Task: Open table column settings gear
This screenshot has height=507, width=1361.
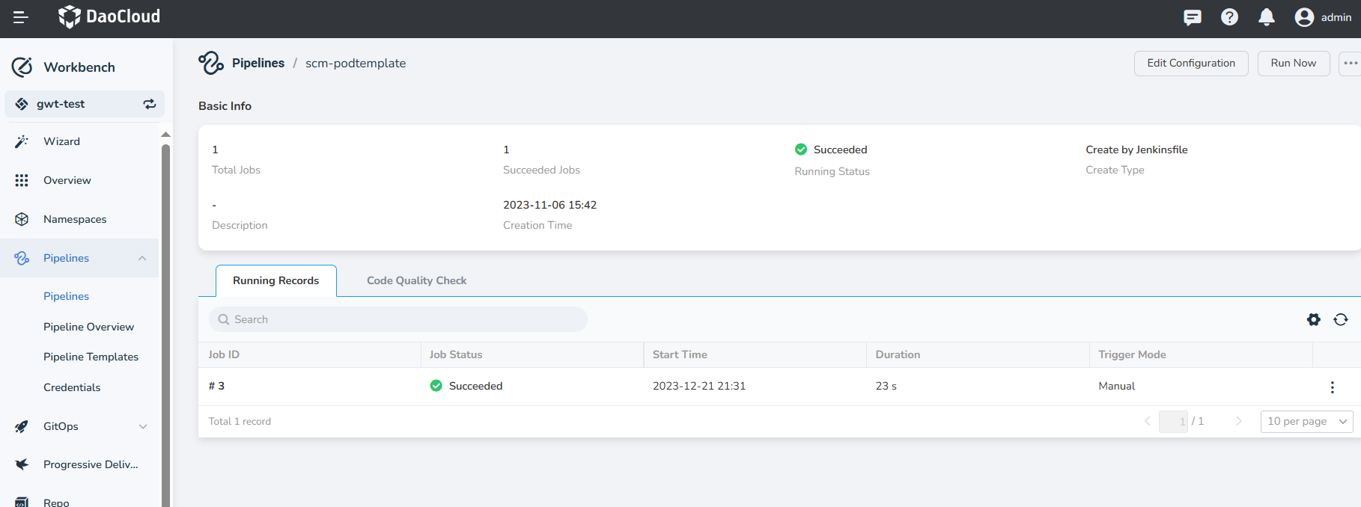Action: click(x=1314, y=319)
